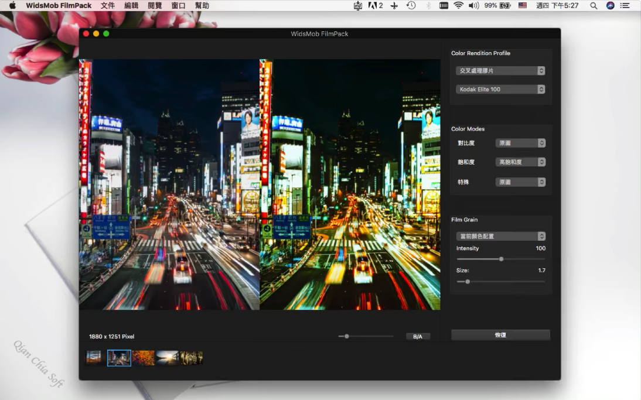Click the battery status icon

505,5
